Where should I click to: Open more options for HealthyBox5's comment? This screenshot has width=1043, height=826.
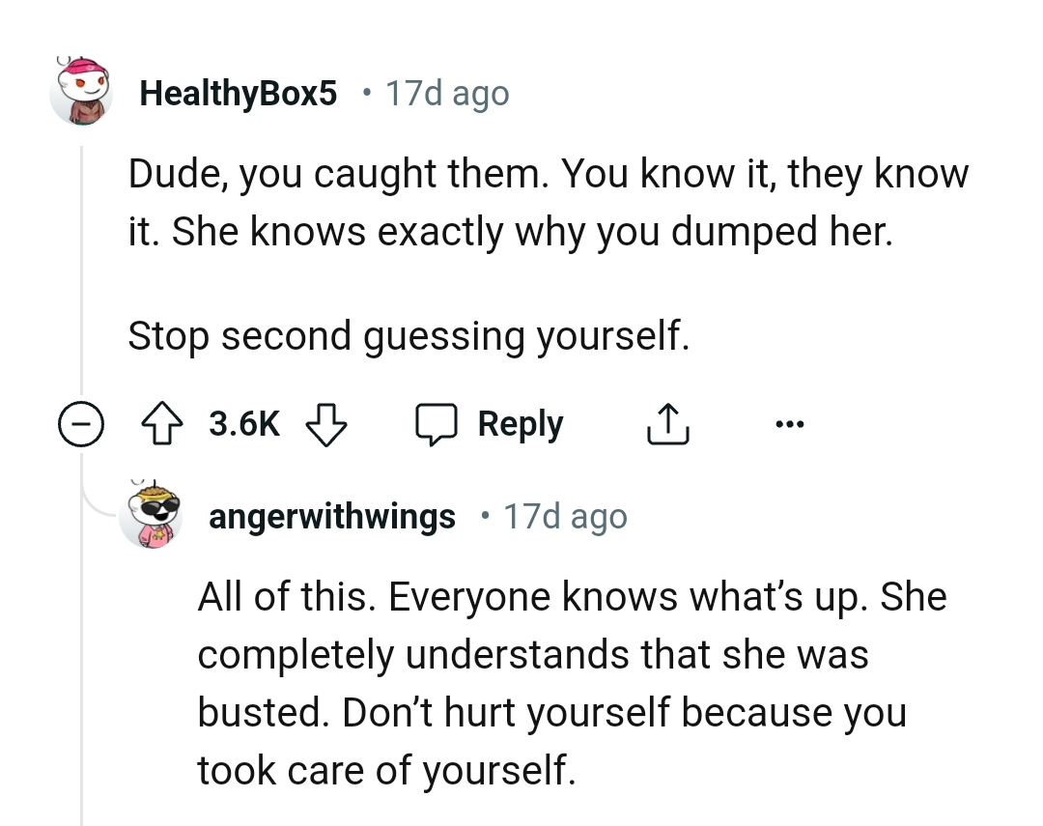[790, 423]
